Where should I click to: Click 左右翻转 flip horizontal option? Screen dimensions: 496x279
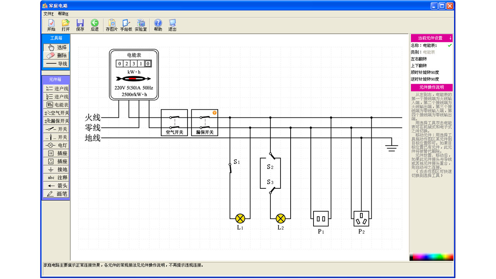coord(419,59)
